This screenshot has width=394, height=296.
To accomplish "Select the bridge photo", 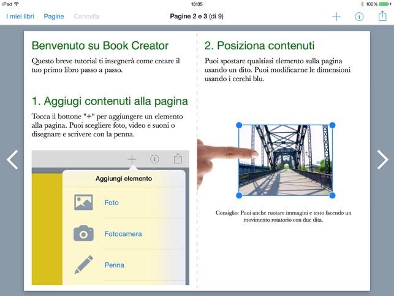I will [286, 160].
